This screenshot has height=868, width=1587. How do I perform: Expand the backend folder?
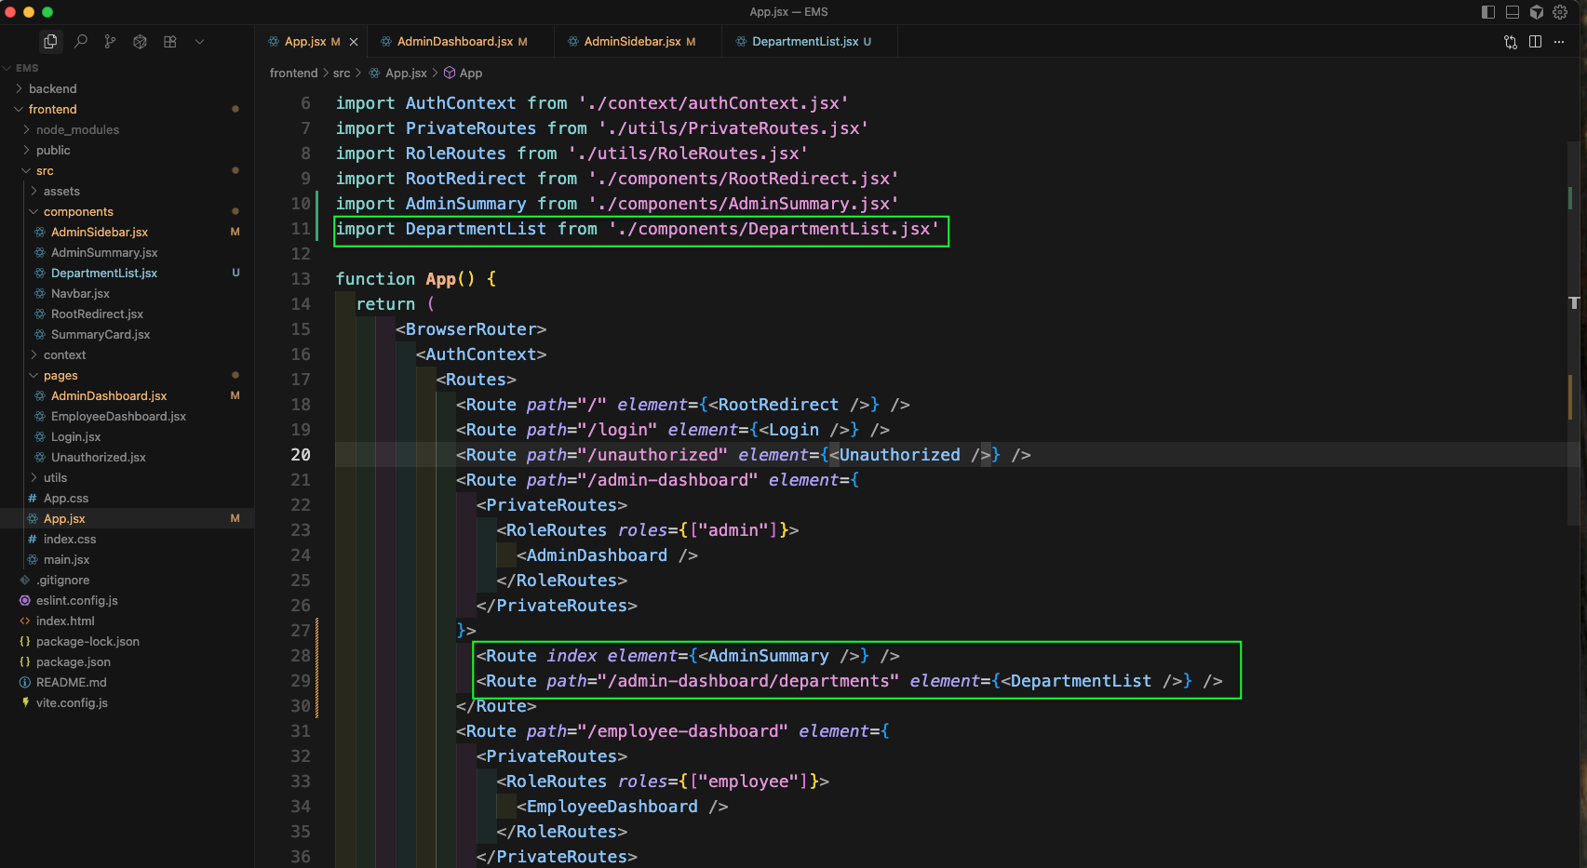tap(127, 88)
